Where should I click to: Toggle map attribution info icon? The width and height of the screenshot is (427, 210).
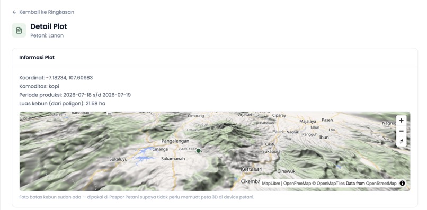tap(402, 184)
